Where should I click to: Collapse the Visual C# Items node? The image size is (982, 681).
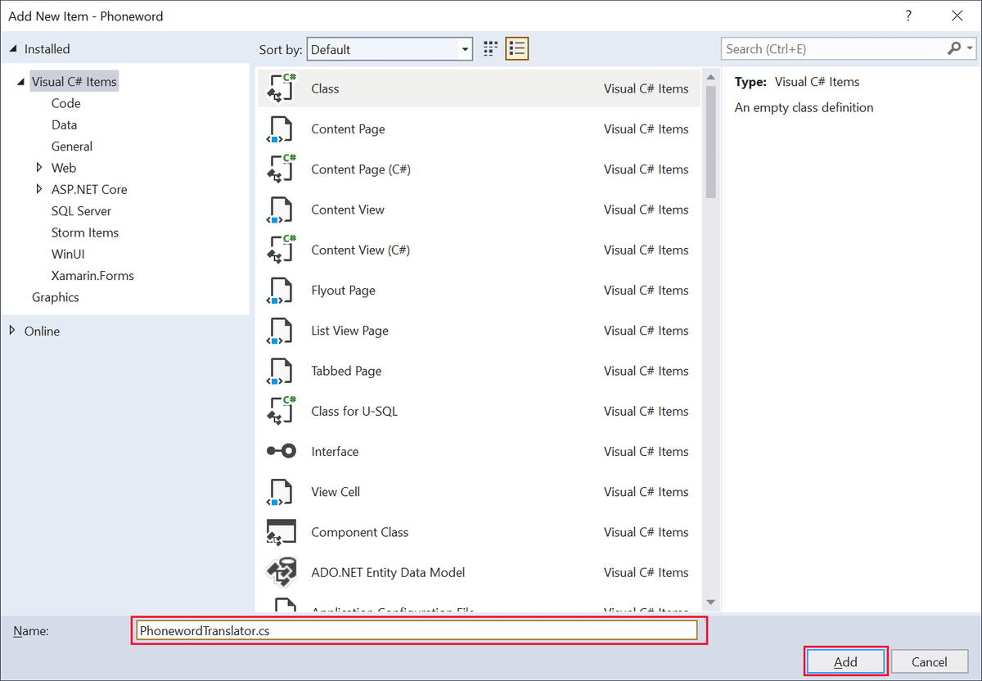[20, 82]
